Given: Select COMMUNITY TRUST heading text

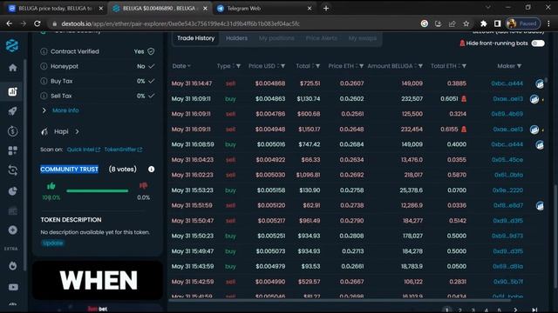Looking at the screenshot, I should (69, 170).
